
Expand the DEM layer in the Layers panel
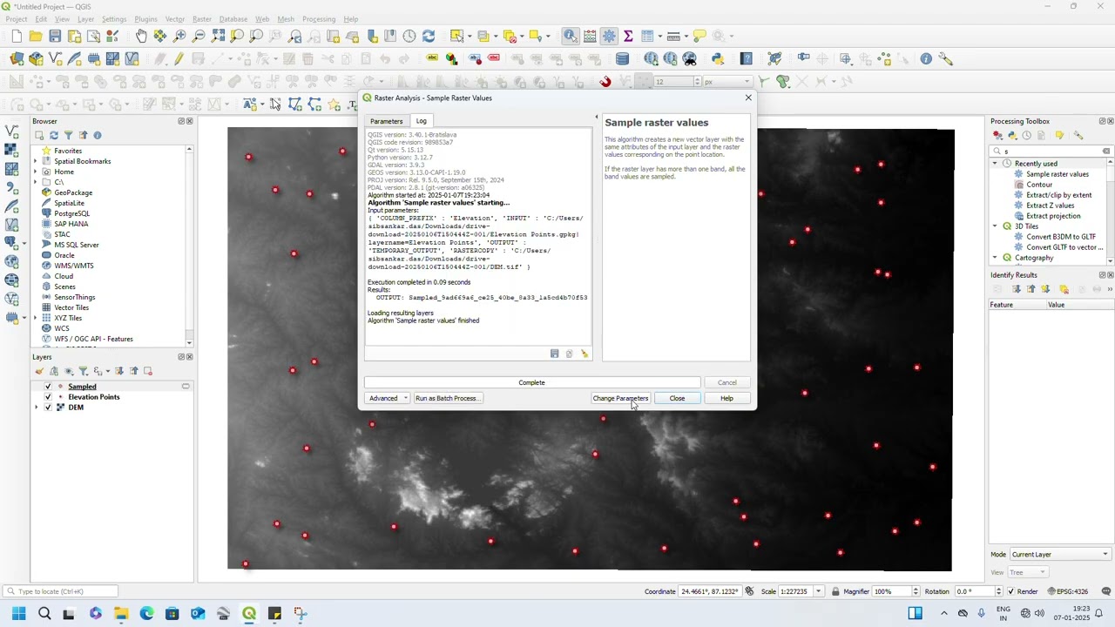pos(37,408)
